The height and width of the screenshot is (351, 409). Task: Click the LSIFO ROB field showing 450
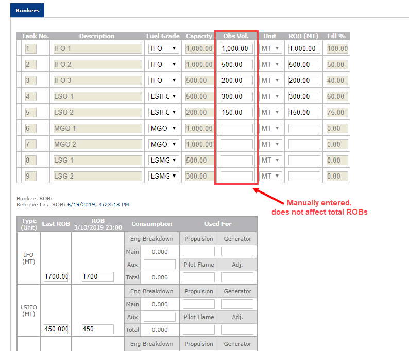(x=98, y=329)
